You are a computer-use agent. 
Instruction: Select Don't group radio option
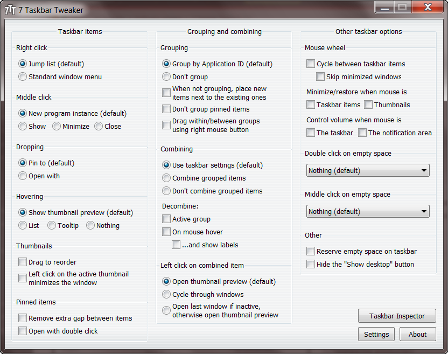point(166,77)
